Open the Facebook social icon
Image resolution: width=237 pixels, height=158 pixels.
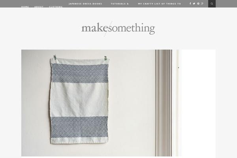pyautogui.click(x=190, y=4)
